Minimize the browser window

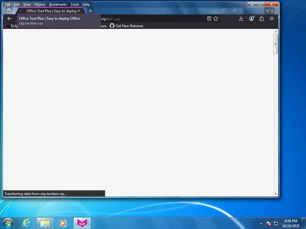(252, 4)
